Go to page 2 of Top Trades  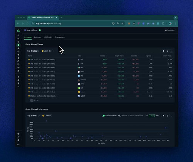pos(35,100)
